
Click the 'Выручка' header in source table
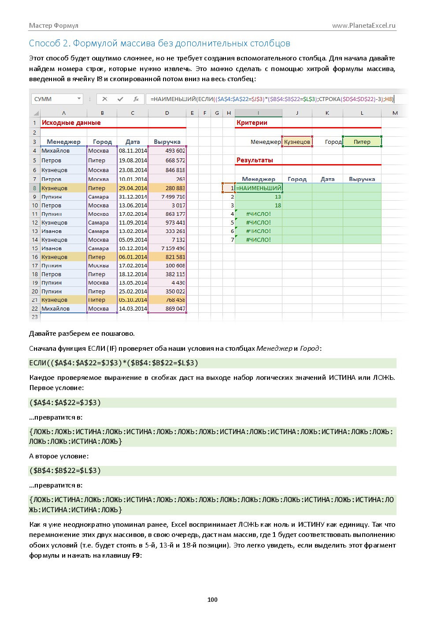[167, 142]
